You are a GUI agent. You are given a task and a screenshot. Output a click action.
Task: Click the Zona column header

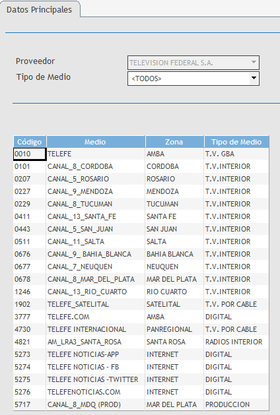(174, 142)
